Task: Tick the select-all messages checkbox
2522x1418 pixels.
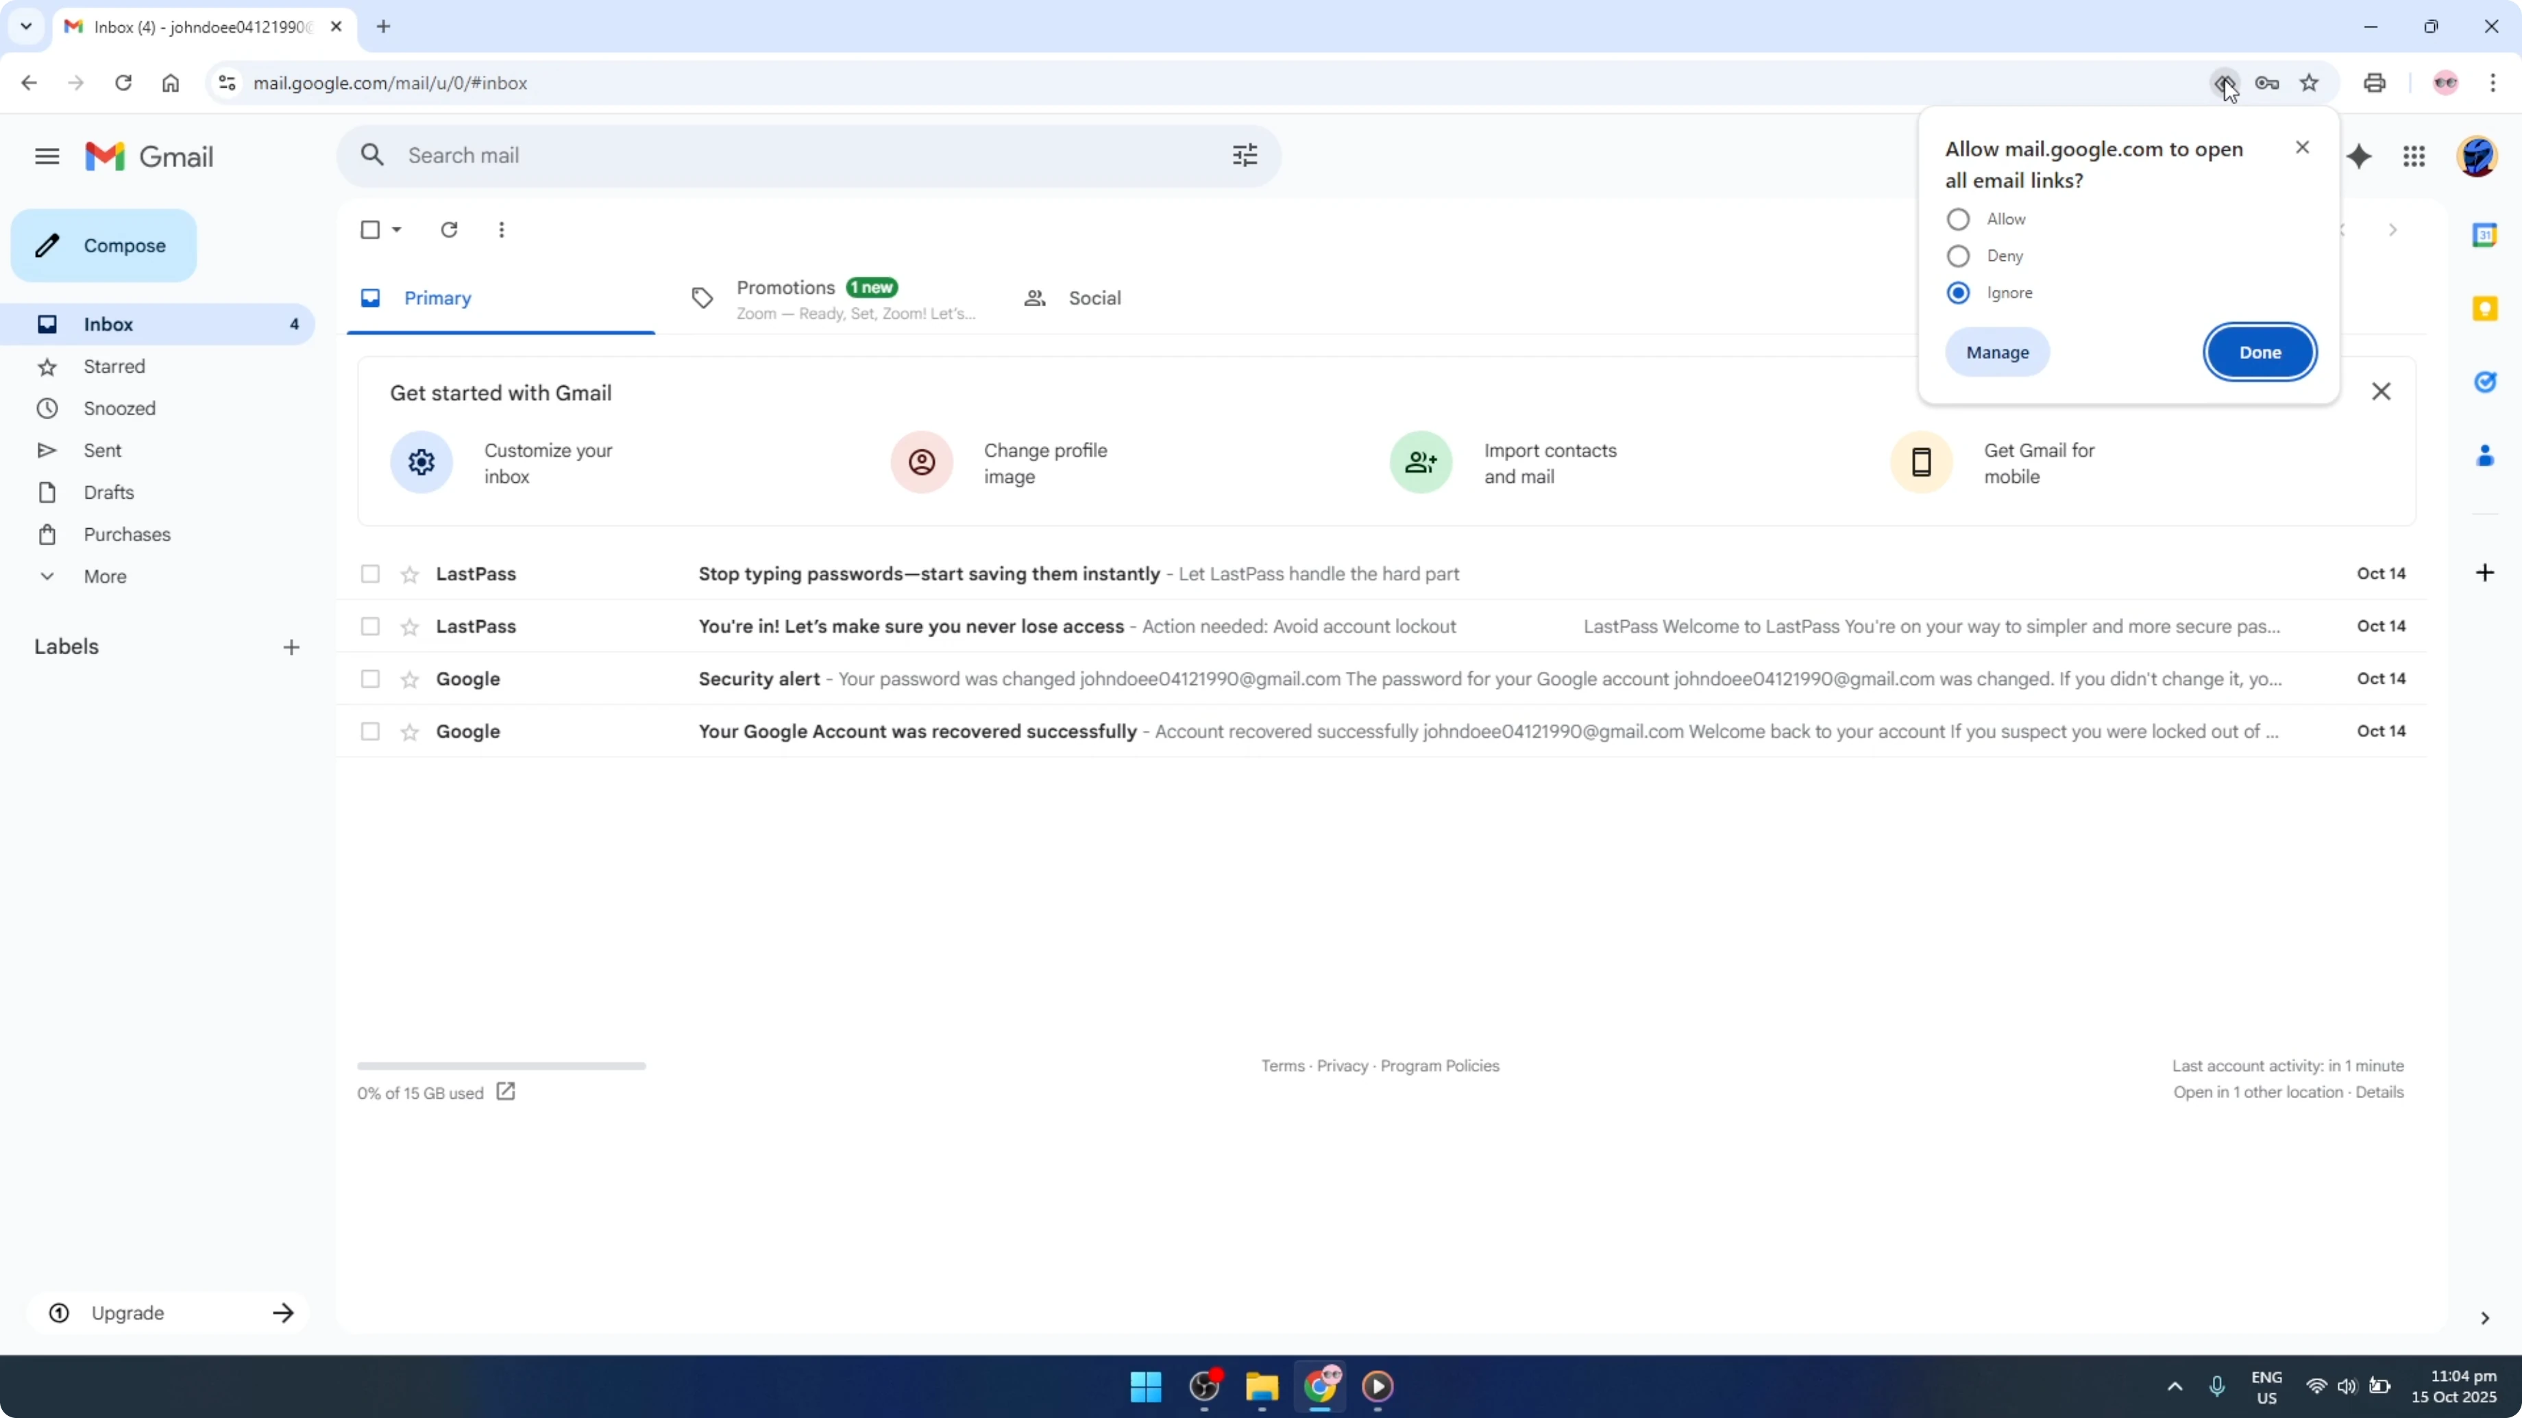Action: [x=370, y=230]
